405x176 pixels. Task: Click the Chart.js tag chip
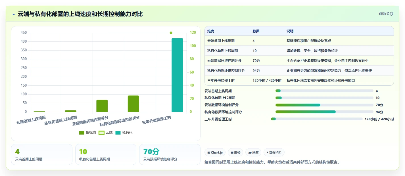pyautogui.click(x=215, y=152)
